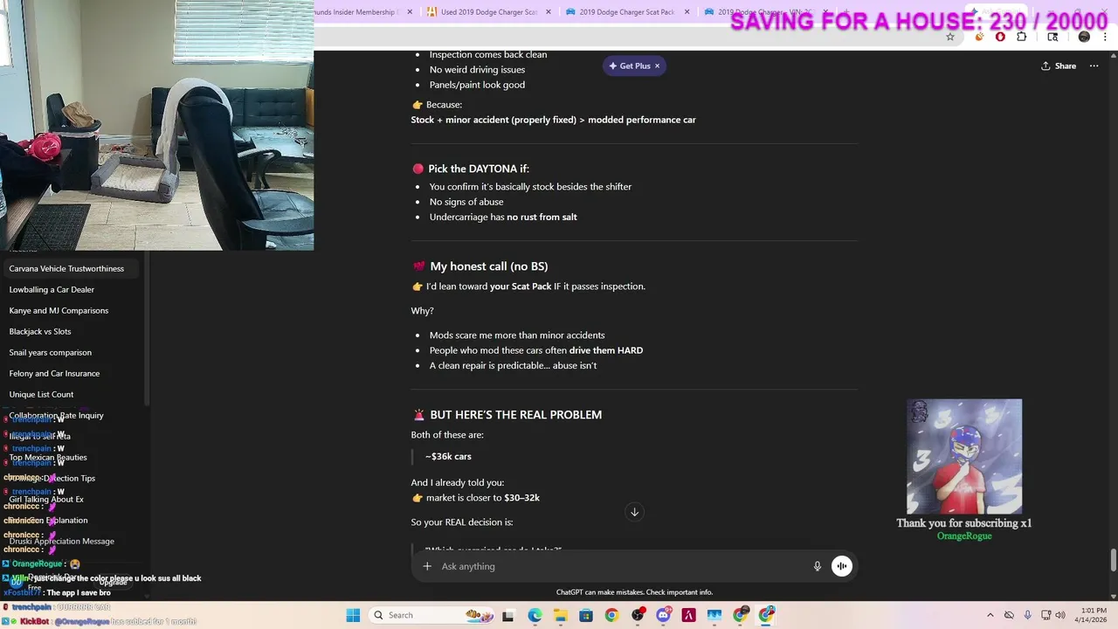This screenshot has height=629, width=1118.
Task: Click 'My honest call (no BS)' heading
Action: point(489,266)
